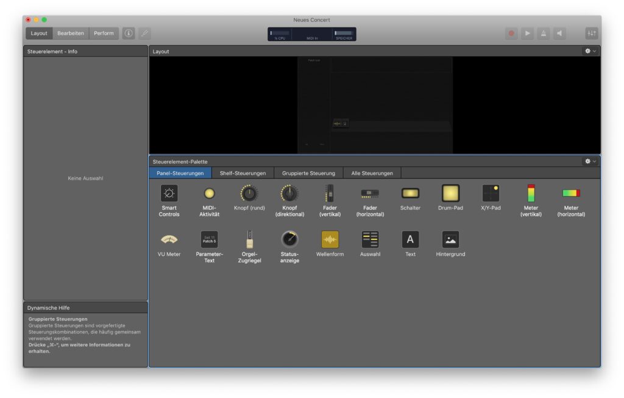Open the Layout panel gear menu
Screen dimensions: 624x398
(x=590, y=51)
